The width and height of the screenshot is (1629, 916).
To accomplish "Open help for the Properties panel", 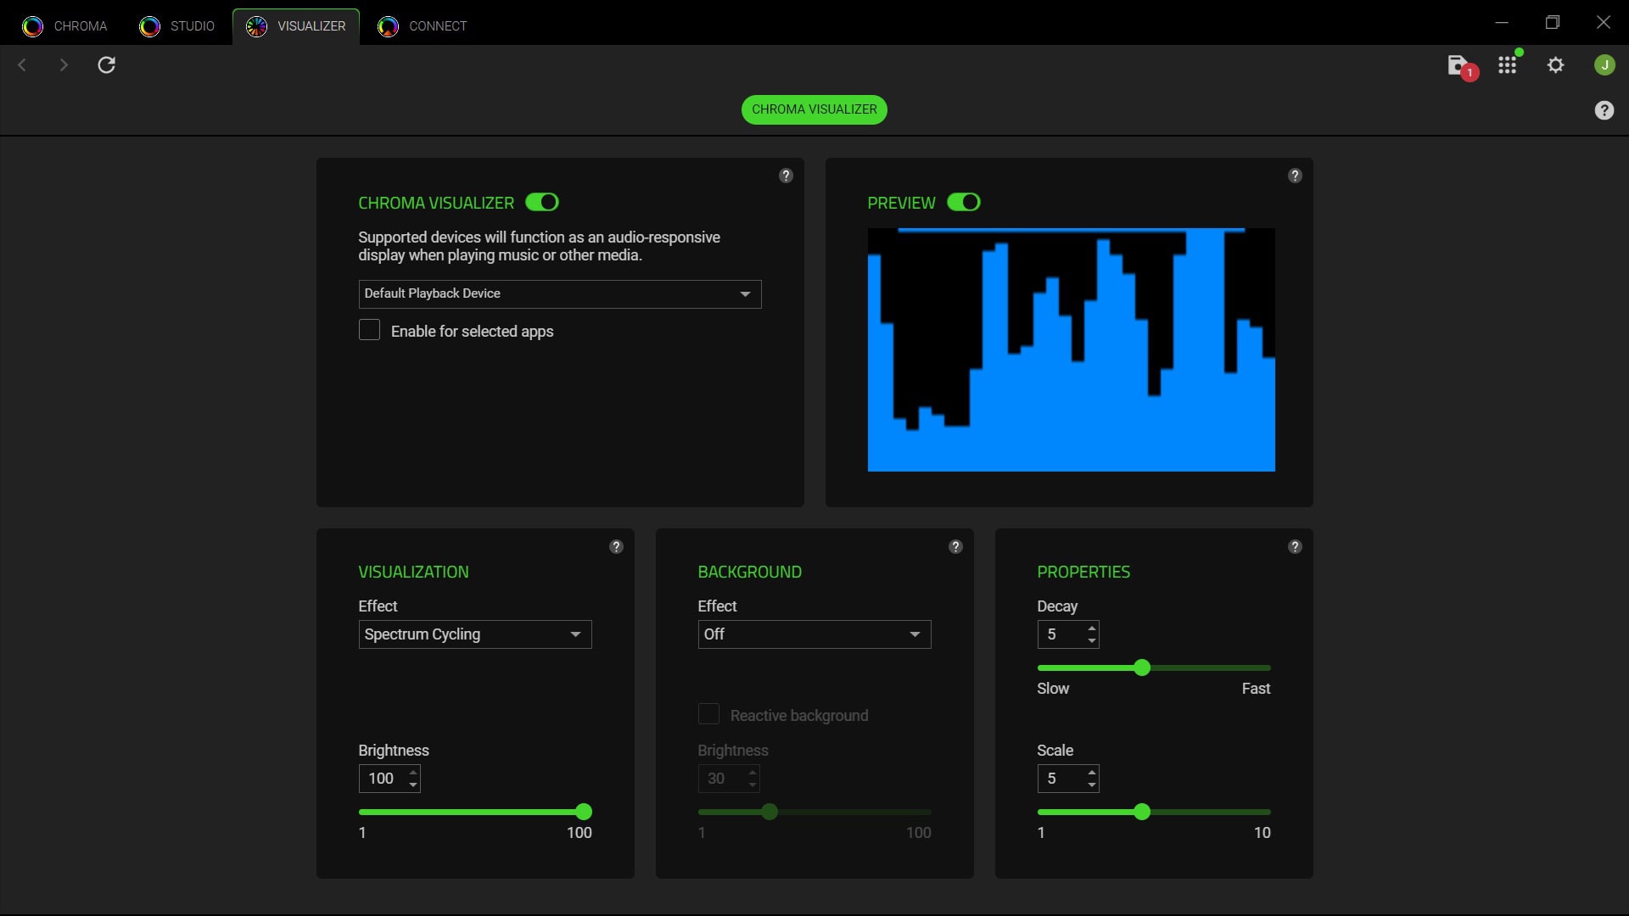I will (x=1295, y=547).
